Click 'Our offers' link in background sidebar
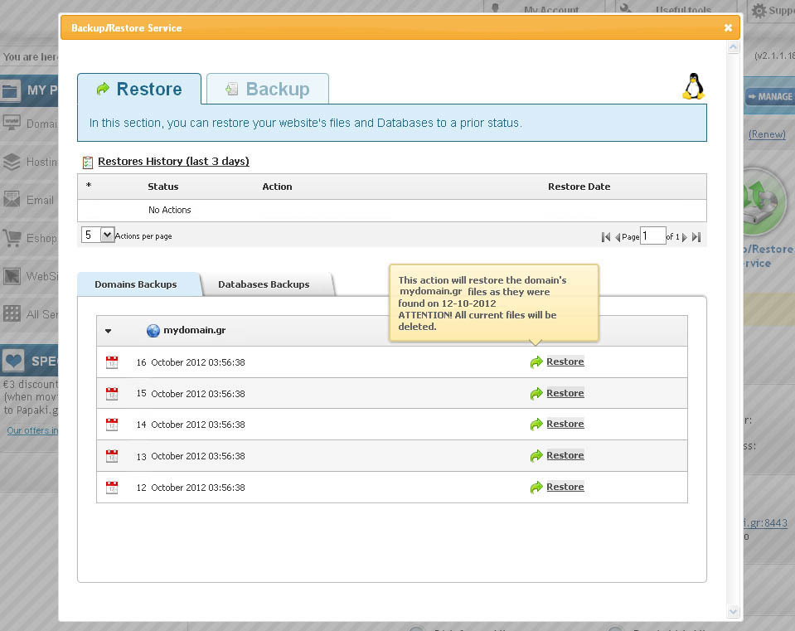 click(x=32, y=430)
